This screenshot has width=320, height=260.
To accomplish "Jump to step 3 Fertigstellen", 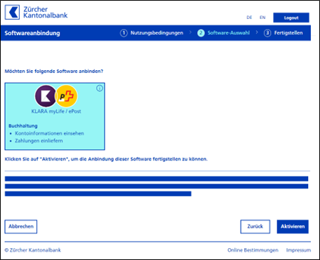I will pos(284,33).
